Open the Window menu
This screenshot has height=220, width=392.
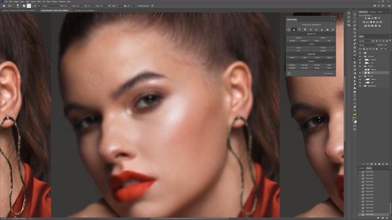point(62,1)
